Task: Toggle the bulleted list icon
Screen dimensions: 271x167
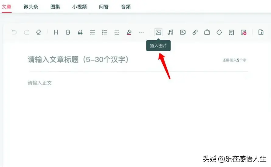Action: [92, 32]
